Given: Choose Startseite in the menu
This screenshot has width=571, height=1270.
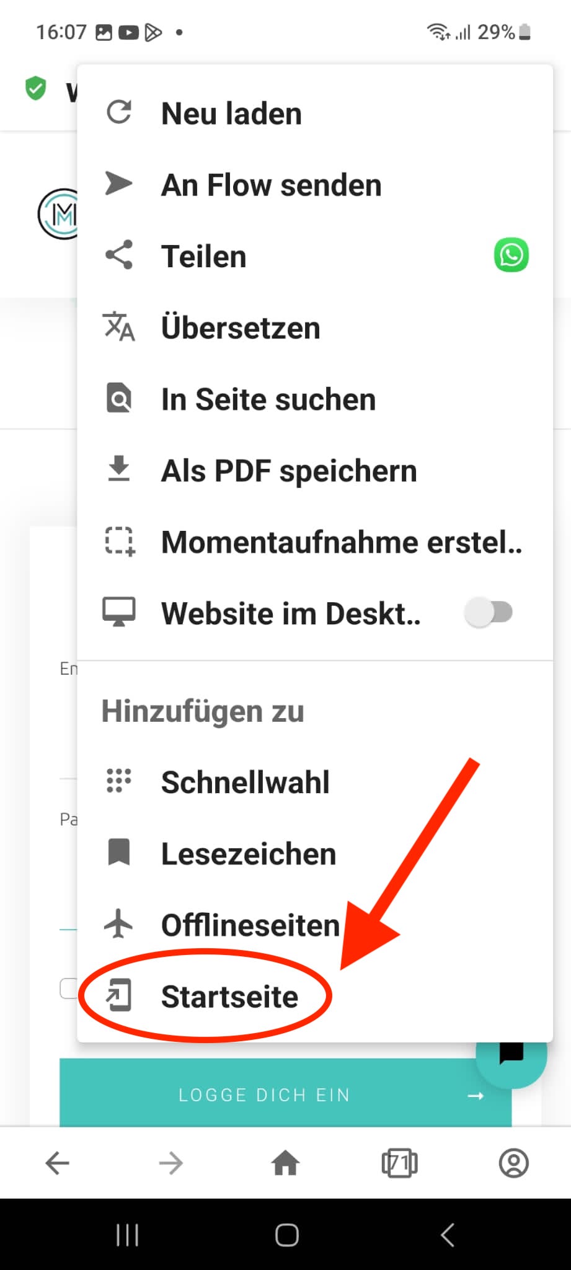Looking at the screenshot, I should [229, 997].
